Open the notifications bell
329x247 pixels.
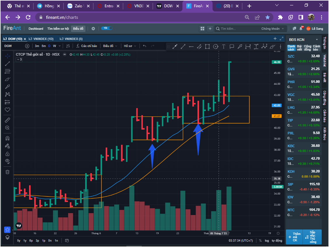(301, 29)
